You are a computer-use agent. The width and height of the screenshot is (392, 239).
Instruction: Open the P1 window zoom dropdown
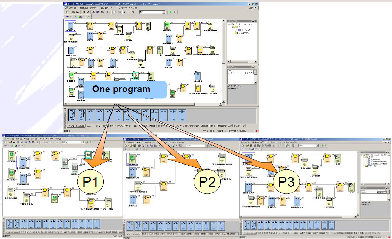pyautogui.click(x=82, y=142)
